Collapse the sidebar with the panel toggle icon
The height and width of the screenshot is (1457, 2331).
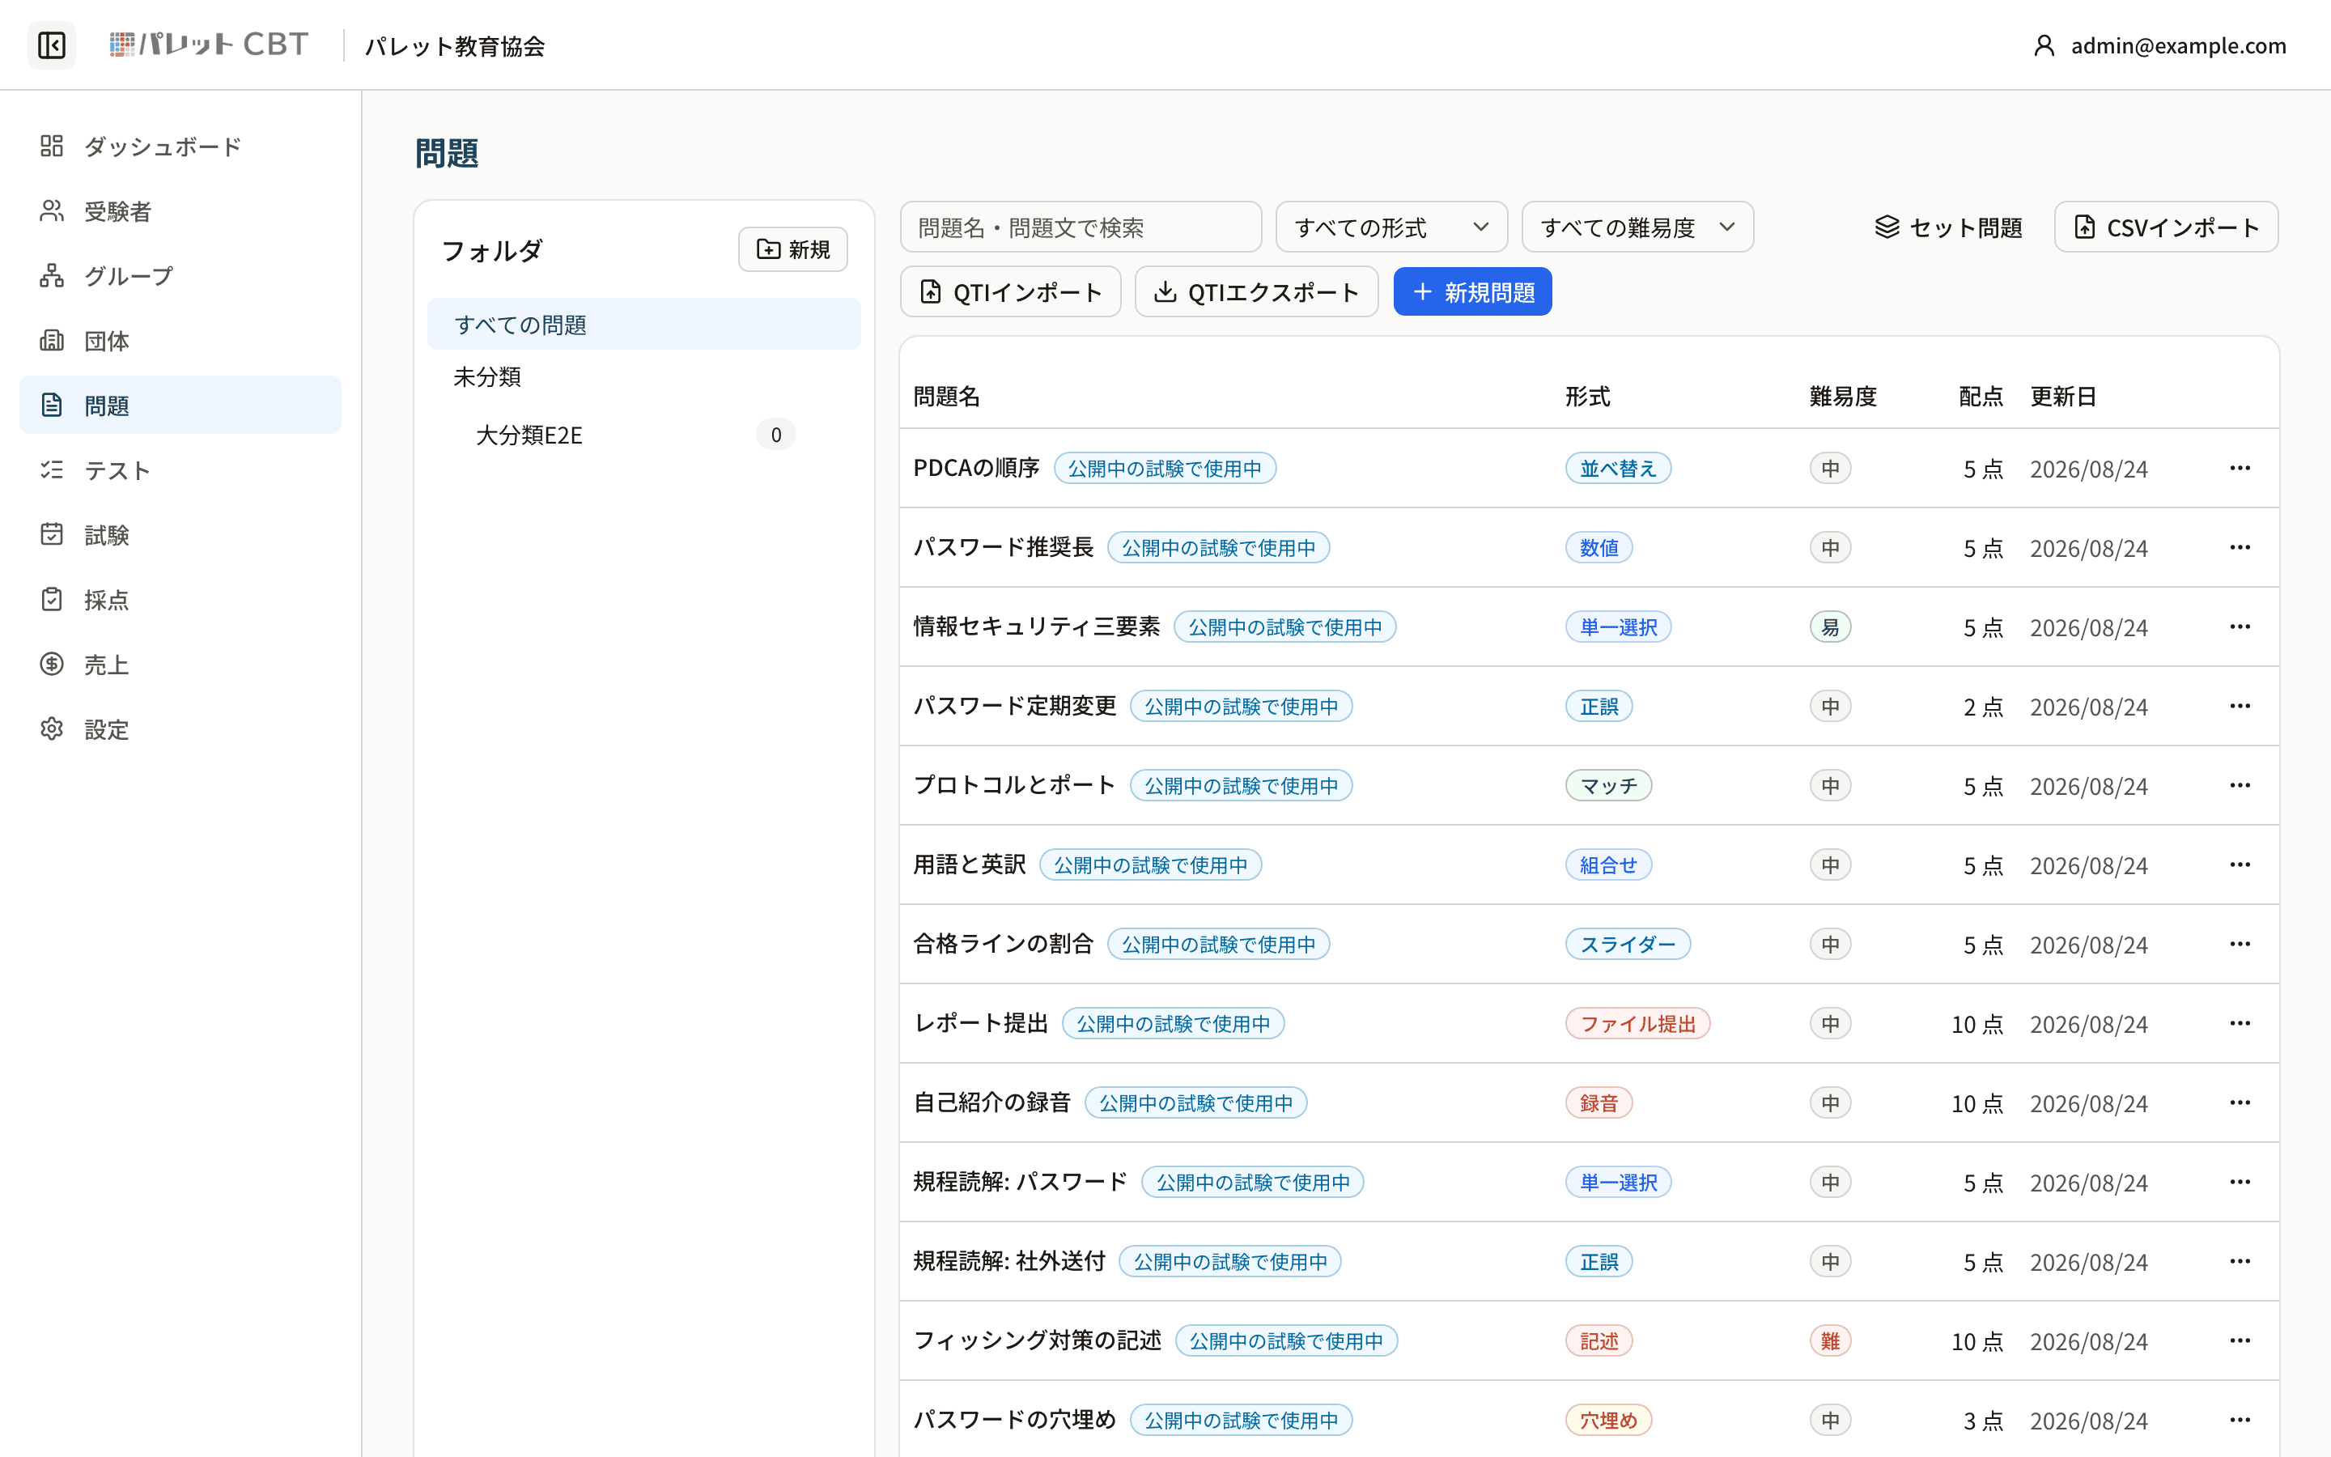[x=52, y=45]
